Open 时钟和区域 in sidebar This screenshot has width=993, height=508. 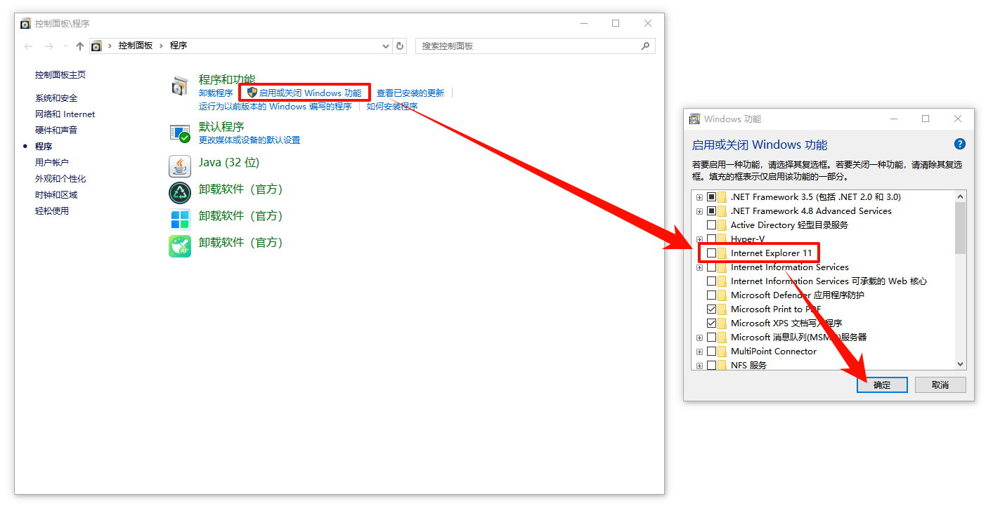(x=56, y=195)
